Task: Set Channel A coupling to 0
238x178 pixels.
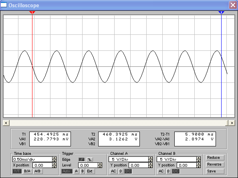Action: click(x=121, y=171)
